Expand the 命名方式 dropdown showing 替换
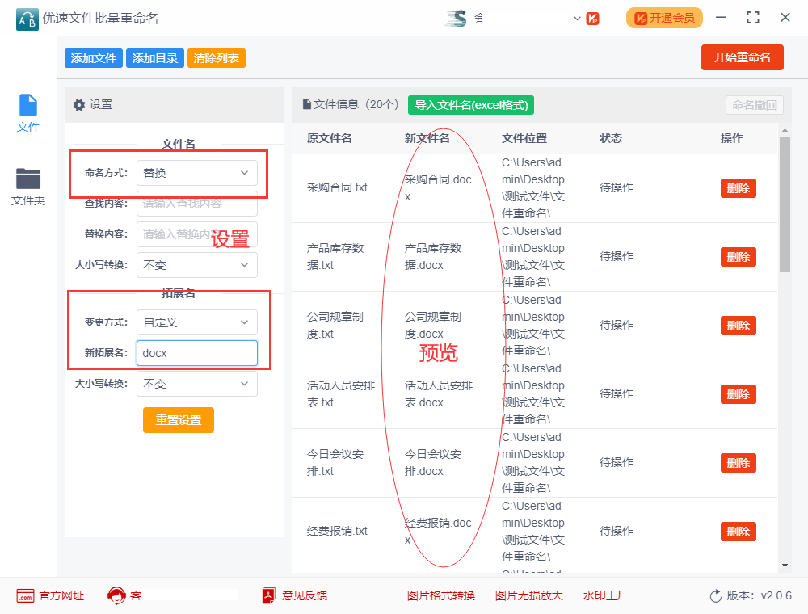 click(196, 172)
